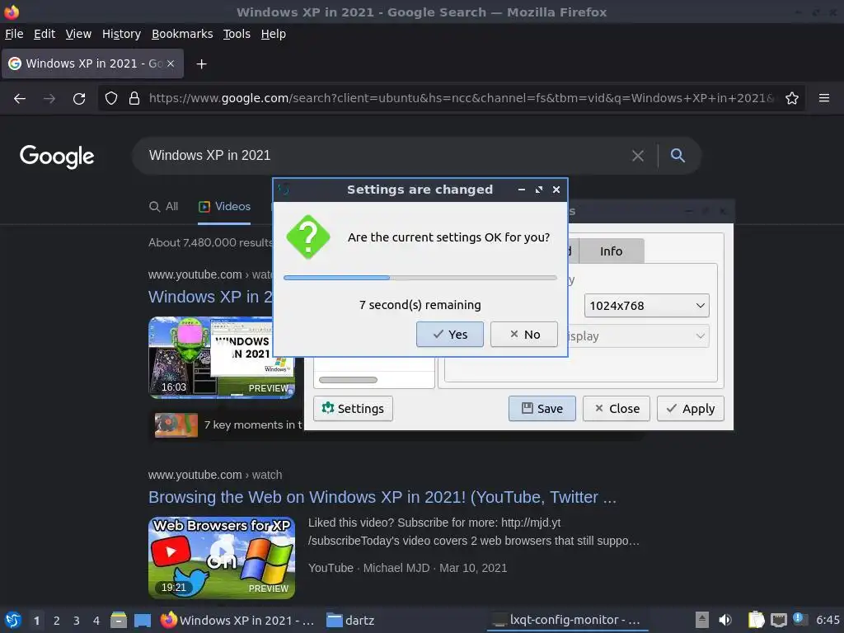Click the green question mark icon
The width and height of the screenshot is (844, 633).
coord(308,237)
